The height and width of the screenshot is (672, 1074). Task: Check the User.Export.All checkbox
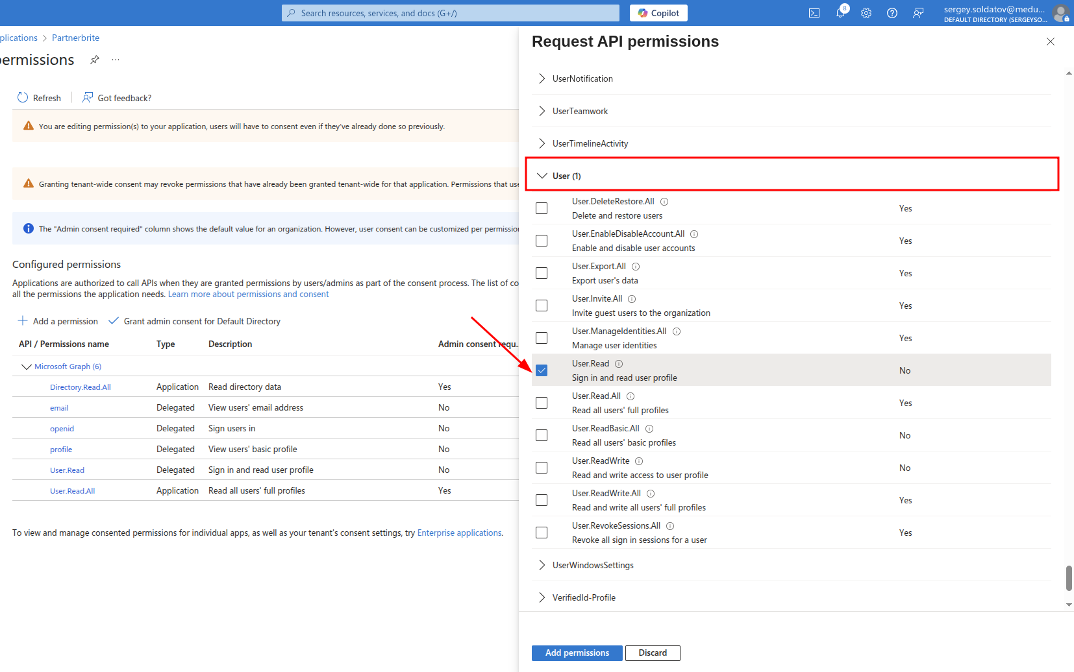pos(542,273)
